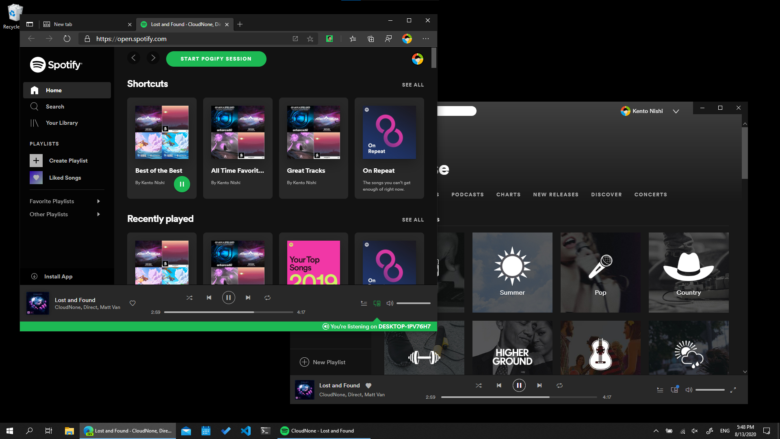Open the browser settings ellipsis menu
The width and height of the screenshot is (780, 439).
point(425,39)
